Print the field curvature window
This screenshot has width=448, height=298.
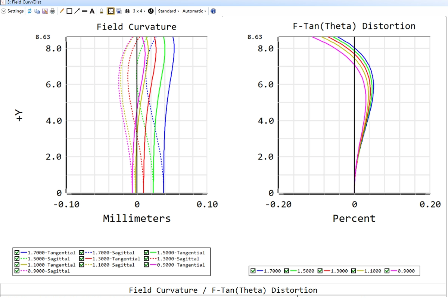pyautogui.click(x=52, y=11)
